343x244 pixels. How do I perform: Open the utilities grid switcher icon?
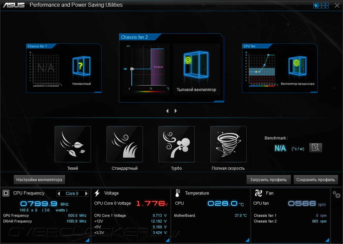[x=321, y=5]
